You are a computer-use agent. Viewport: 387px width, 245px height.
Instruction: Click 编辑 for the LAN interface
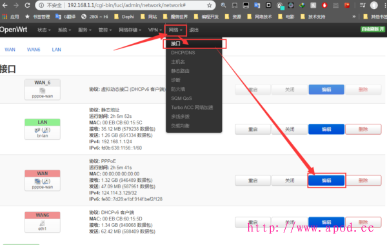pos(326,130)
